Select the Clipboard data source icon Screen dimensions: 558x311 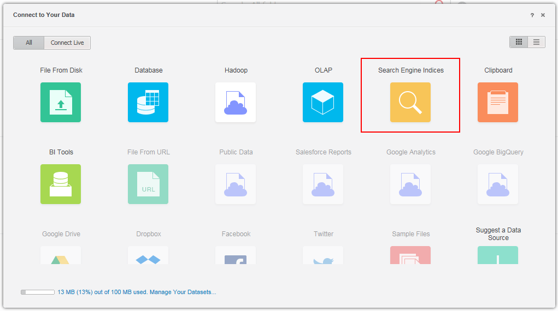click(x=498, y=102)
